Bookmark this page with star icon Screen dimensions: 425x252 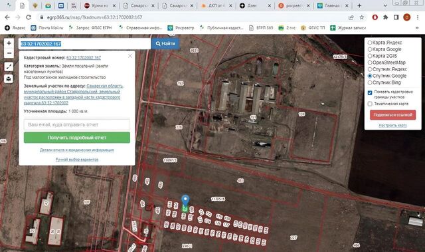pos(361,17)
